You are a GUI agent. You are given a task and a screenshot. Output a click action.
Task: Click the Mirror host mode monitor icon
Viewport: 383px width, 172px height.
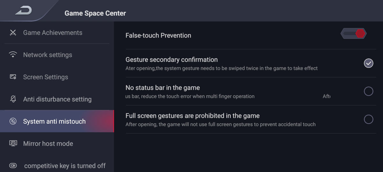pos(13,143)
